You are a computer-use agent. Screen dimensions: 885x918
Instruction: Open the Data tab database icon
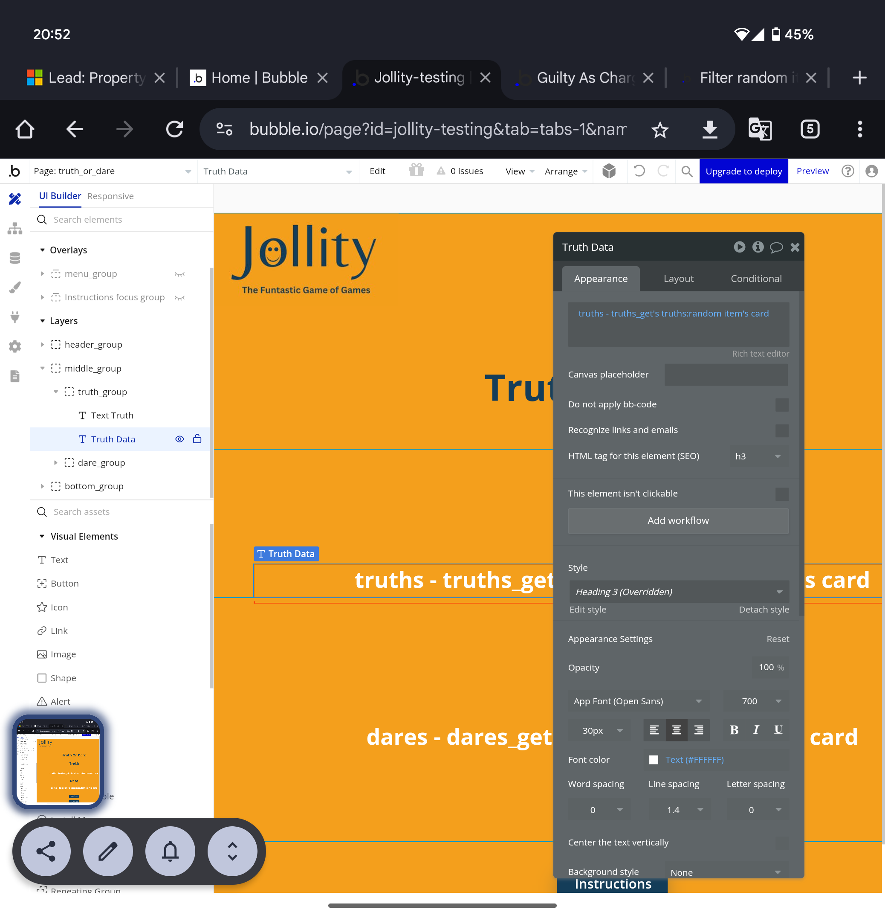pyautogui.click(x=14, y=258)
